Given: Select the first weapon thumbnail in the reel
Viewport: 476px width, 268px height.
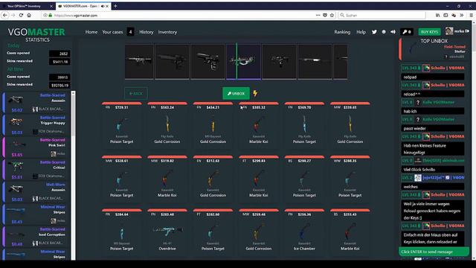Looking at the screenshot, I should (x=139, y=62).
